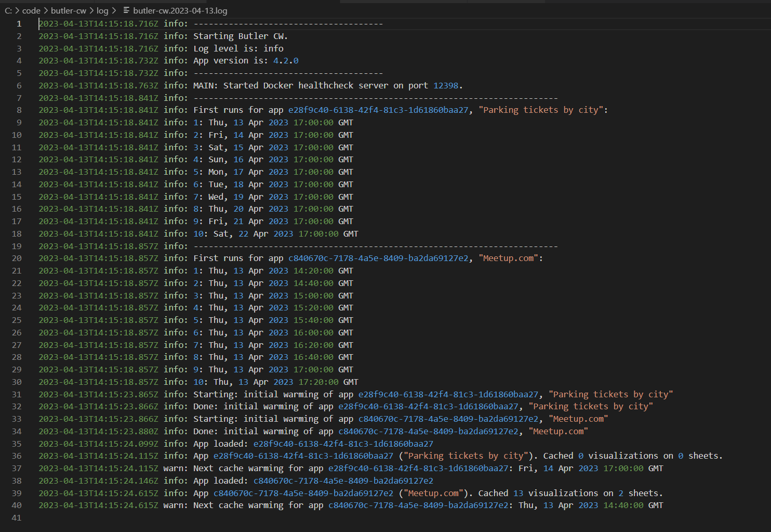
Task: Click the 15:20:00 run time
Action: 313,307
